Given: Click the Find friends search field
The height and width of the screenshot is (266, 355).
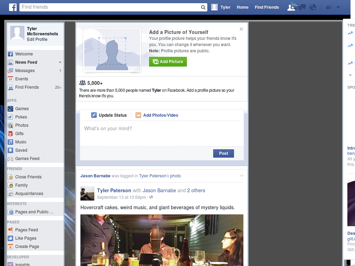Looking at the screenshot, I should coord(110,7).
